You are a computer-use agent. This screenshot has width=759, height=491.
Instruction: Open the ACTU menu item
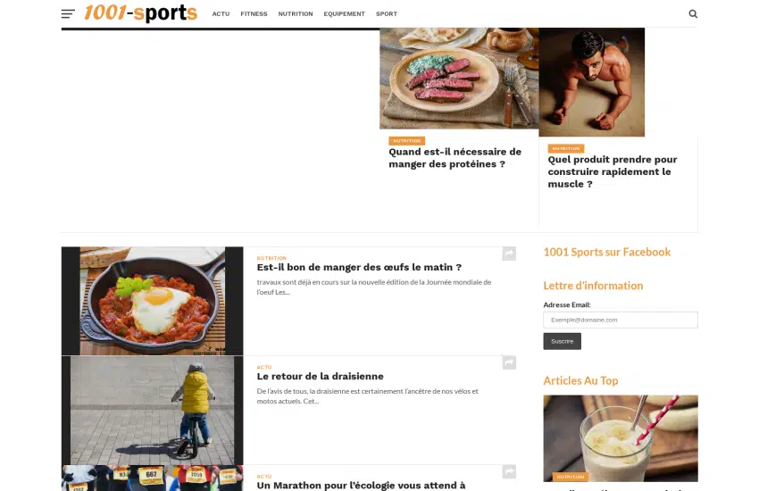pos(221,14)
